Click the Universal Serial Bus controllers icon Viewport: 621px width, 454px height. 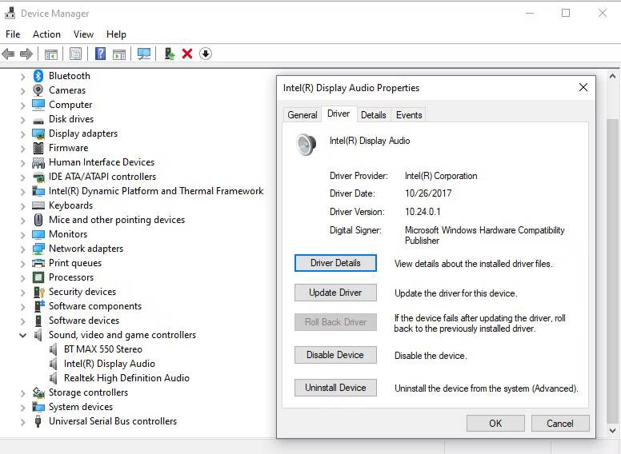[38, 421]
